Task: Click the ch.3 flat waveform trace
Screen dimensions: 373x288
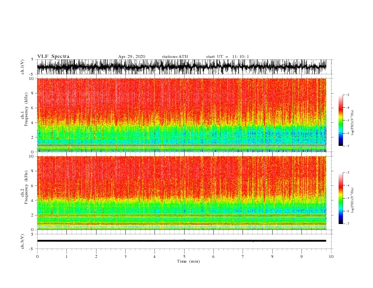Action: click(181, 241)
